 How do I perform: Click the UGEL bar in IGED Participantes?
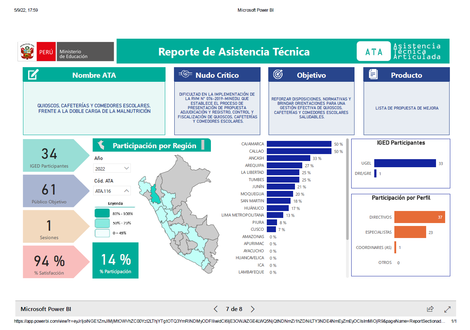[x=405, y=163]
